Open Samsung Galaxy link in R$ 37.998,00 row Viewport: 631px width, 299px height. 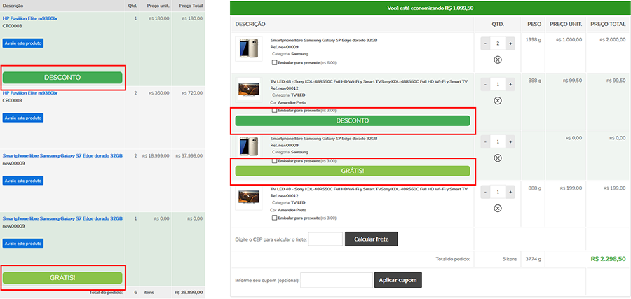tap(62, 155)
